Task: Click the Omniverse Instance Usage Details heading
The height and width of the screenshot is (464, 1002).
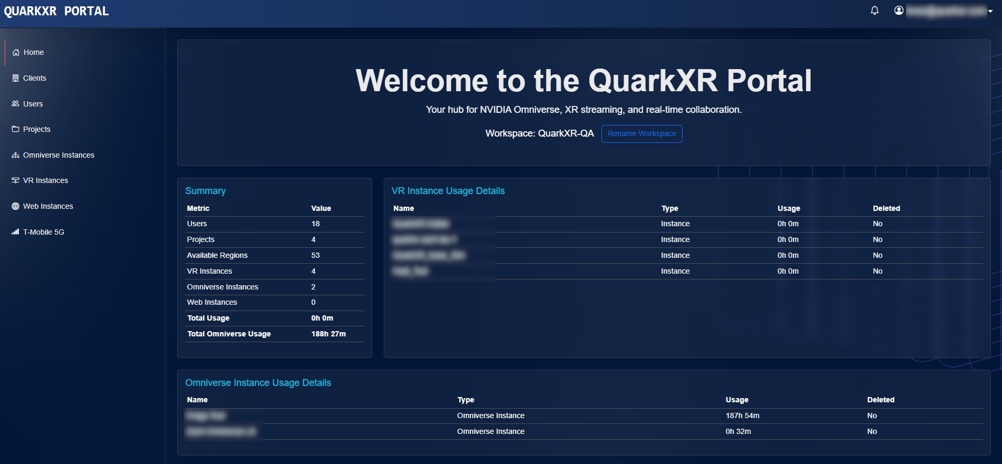Action: coord(258,383)
